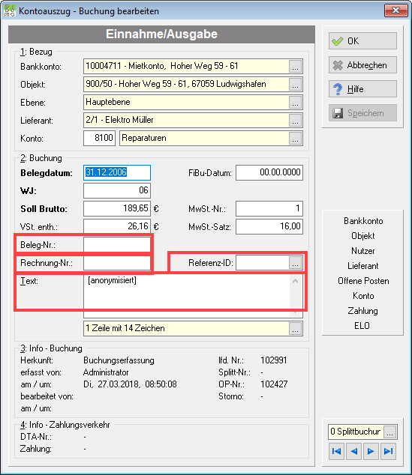Viewport: 412px width, 475px height.
Task: Open ELO entry in side list
Action: 362,326
